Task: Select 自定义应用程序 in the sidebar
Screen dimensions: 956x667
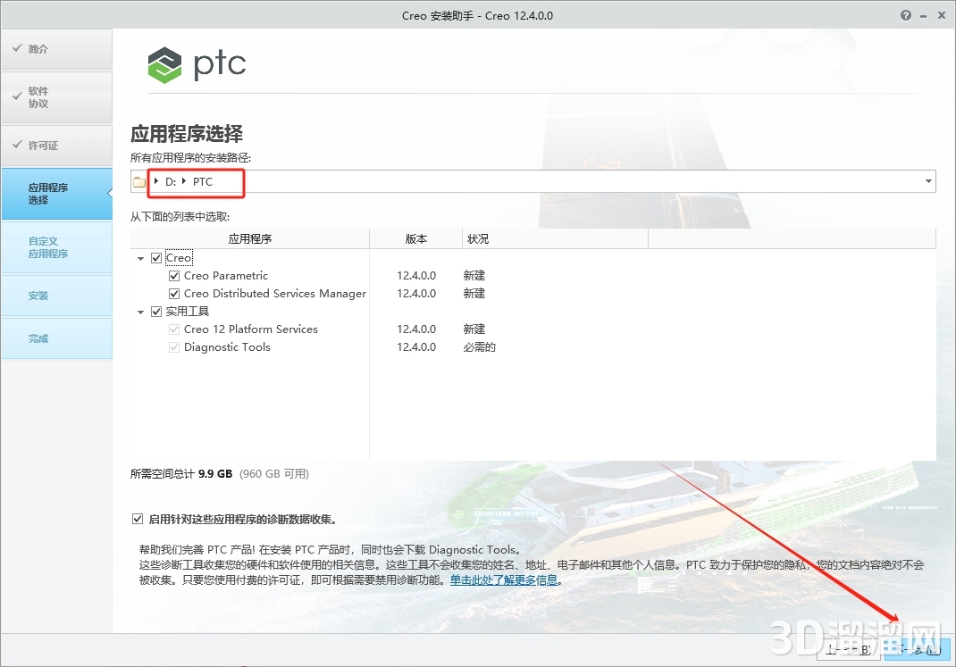Action: (x=48, y=247)
